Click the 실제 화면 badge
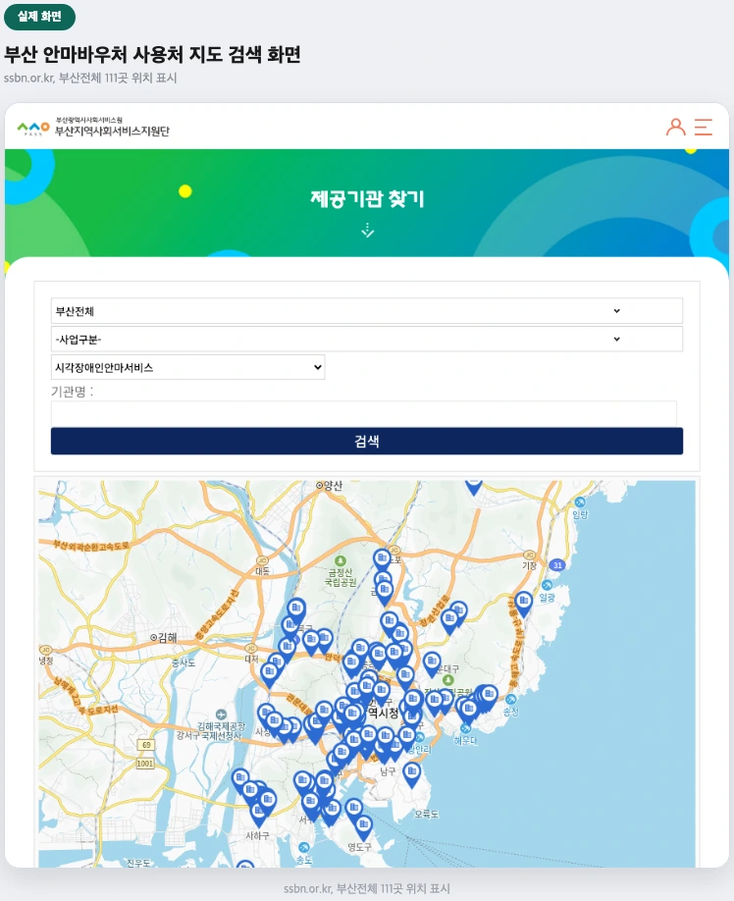This screenshot has width=734, height=901. click(x=39, y=17)
